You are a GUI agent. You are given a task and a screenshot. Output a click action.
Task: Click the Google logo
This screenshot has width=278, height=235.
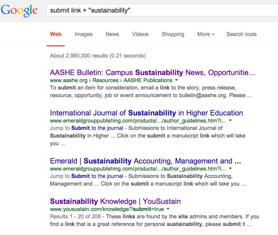(x=19, y=11)
